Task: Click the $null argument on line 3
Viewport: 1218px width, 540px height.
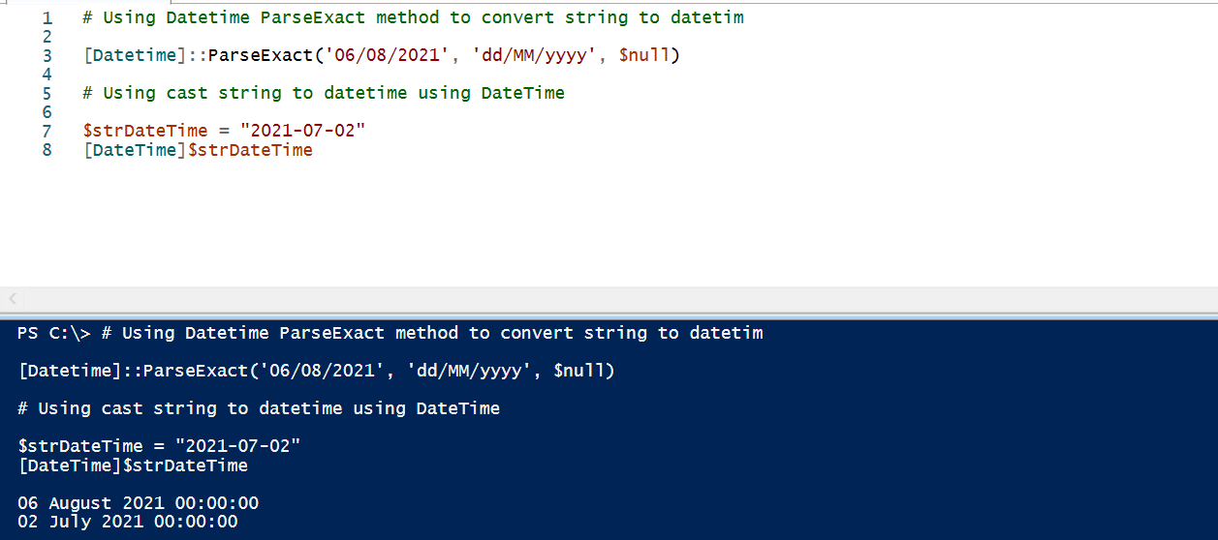Action: tap(644, 55)
